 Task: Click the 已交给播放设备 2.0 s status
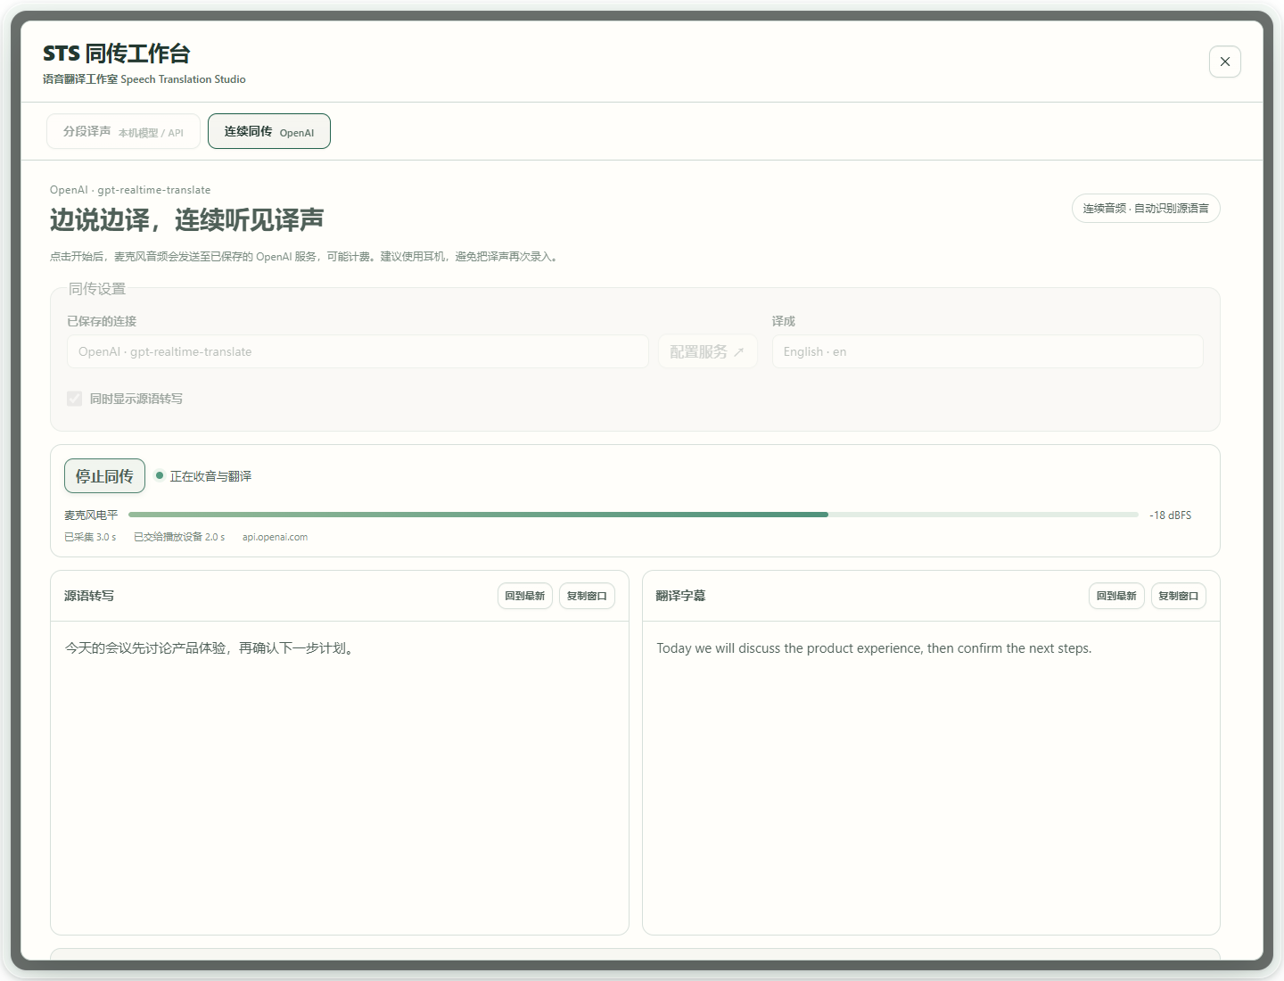click(179, 537)
